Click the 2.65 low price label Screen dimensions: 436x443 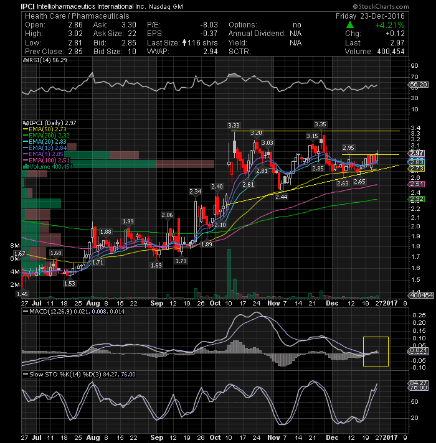point(359,182)
